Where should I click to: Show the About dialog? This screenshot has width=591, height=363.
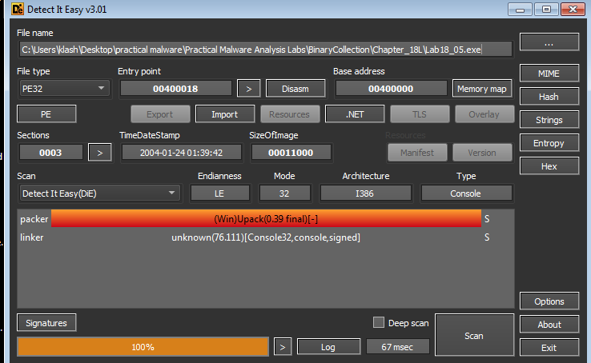click(x=549, y=325)
